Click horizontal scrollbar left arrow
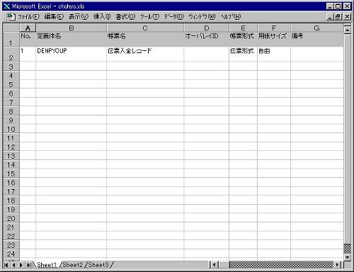 point(215,265)
